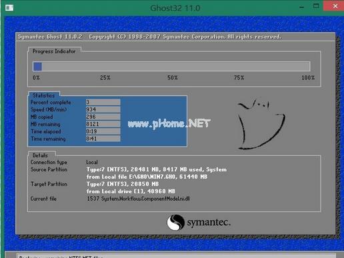This screenshot has height=258, width=344.
Task: Click the progress indicator bar
Action: 171,66
